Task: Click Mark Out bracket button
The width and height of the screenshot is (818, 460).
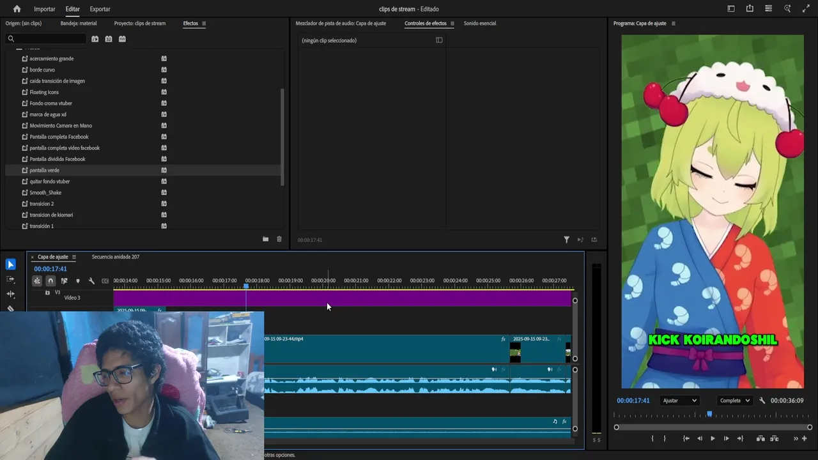Action: pos(665,438)
